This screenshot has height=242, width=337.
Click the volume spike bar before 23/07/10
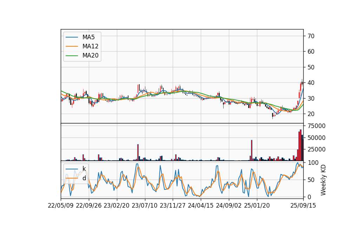pyautogui.click(x=138, y=153)
